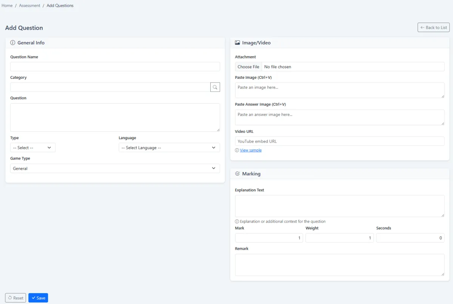The image size is (453, 304).
Task: Click the info icon beside the explanation hint
Action: (237, 221)
